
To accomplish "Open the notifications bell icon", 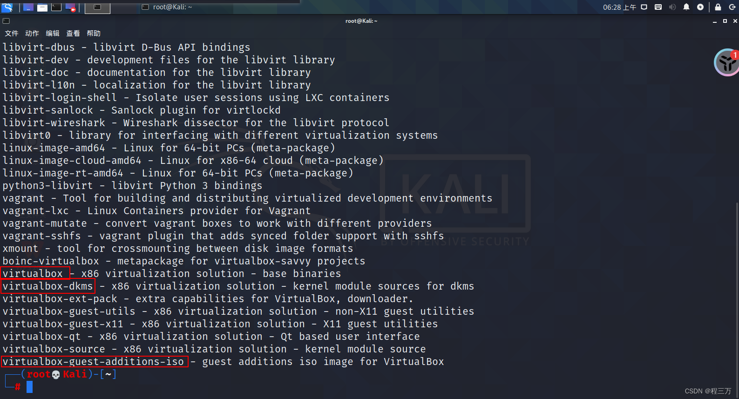I will click(686, 7).
